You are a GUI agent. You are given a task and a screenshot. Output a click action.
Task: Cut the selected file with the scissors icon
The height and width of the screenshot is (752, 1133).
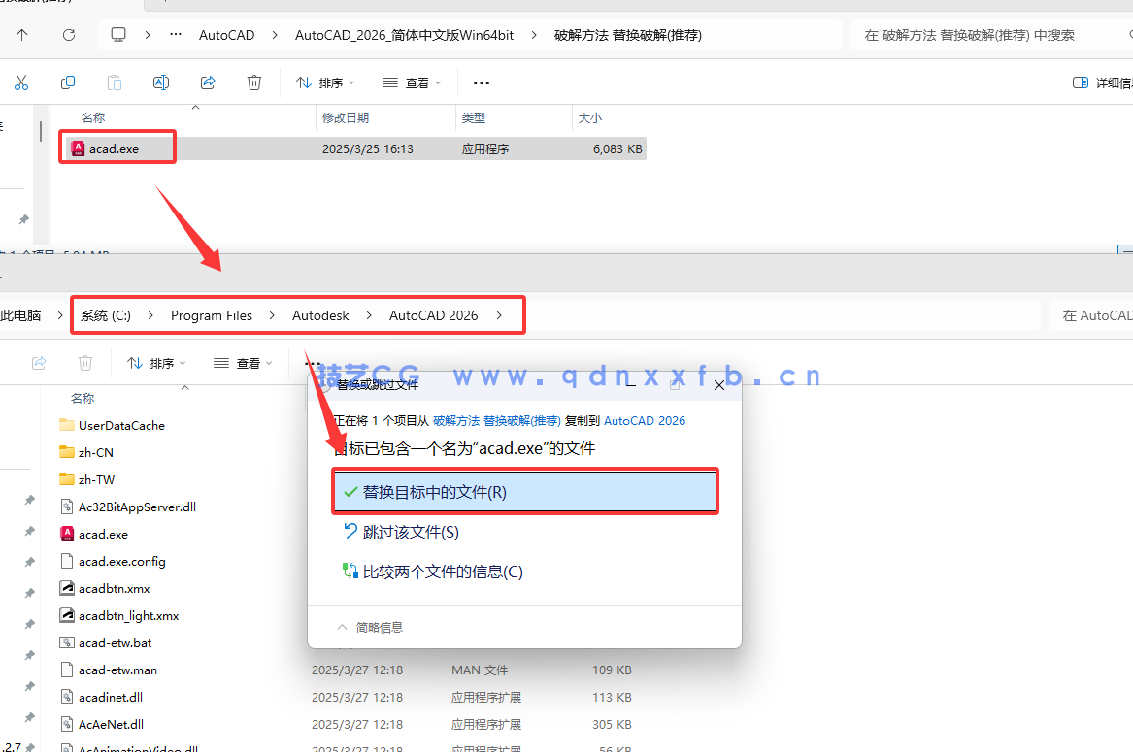[x=21, y=82]
